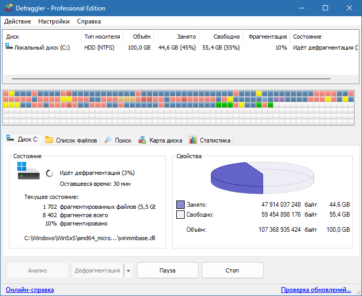
Task: Click Оставшееся время: 30 мин text
Action: point(95,184)
